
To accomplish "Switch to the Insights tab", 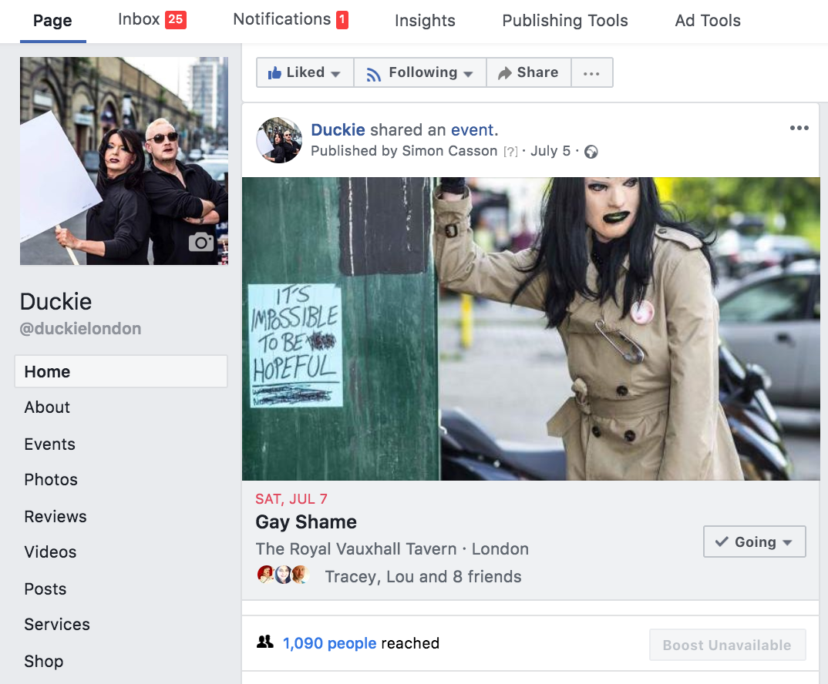I will pyautogui.click(x=425, y=21).
